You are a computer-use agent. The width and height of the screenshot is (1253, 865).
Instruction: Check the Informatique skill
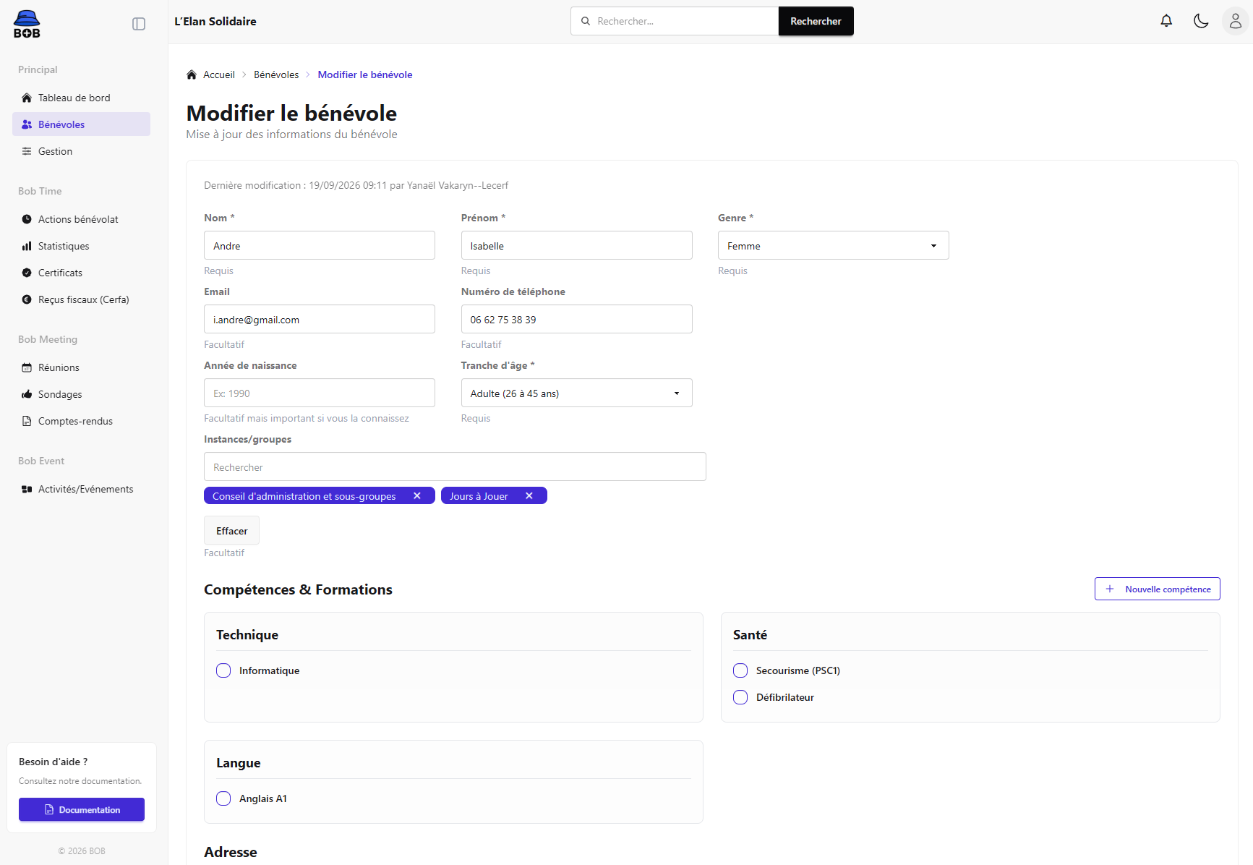pyautogui.click(x=223, y=670)
